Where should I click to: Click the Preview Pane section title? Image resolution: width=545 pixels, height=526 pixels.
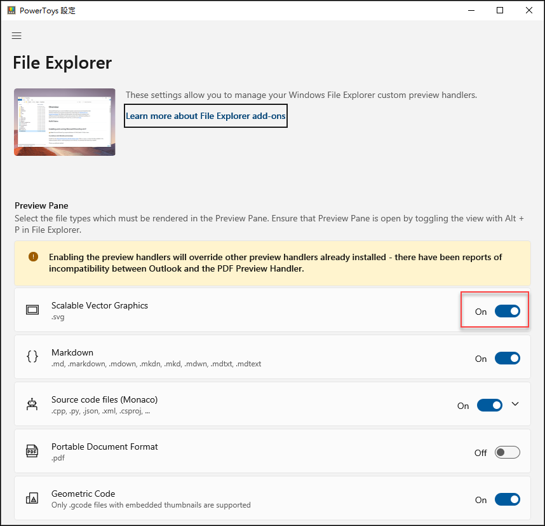41,205
